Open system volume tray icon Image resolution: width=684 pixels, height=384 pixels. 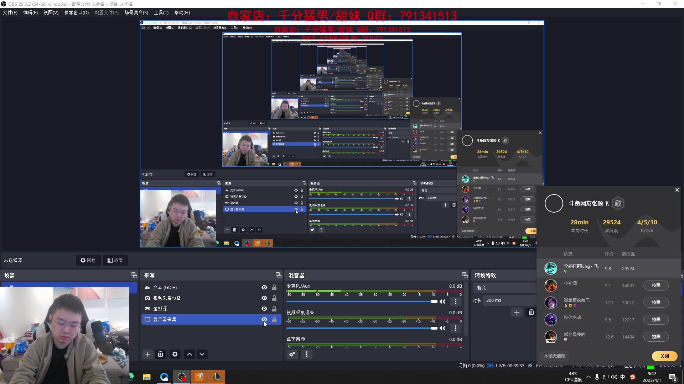click(x=614, y=377)
